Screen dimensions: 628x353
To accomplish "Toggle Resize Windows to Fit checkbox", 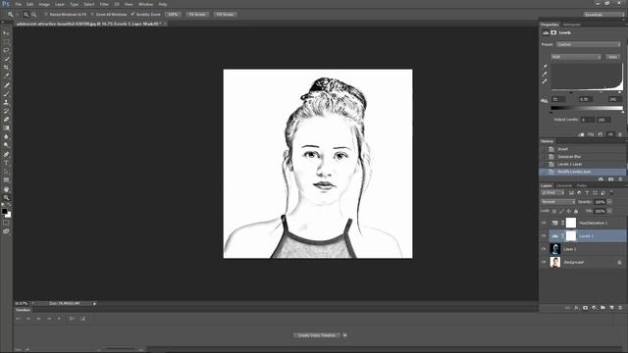I will [x=46, y=15].
